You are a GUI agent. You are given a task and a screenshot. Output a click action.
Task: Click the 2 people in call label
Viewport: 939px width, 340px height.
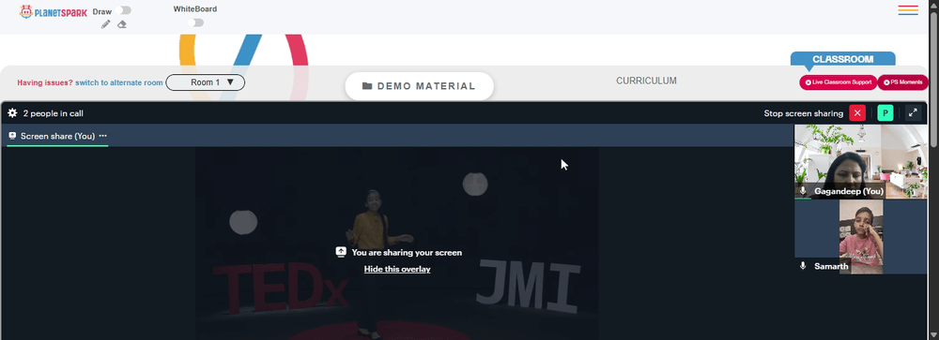pyautogui.click(x=54, y=113)
